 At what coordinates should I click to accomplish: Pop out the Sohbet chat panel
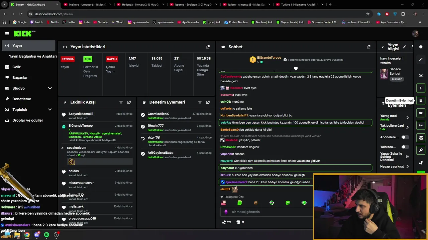click(x=368, y=47)
